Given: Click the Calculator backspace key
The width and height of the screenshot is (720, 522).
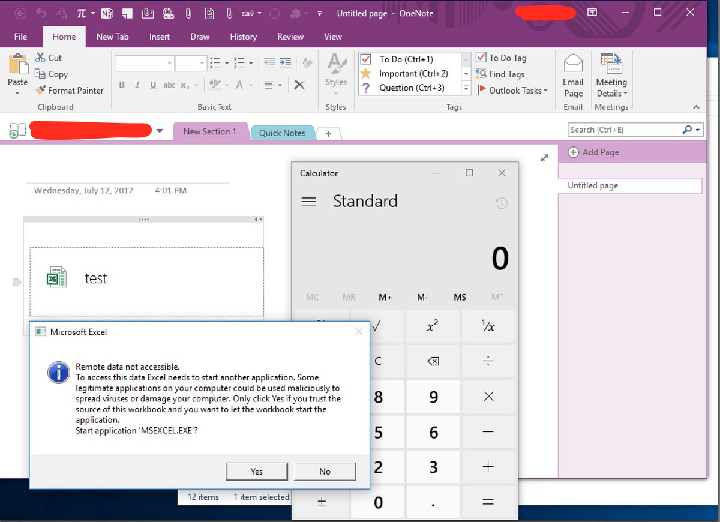Looking at the screenshot, I should (x=433, y=361).
